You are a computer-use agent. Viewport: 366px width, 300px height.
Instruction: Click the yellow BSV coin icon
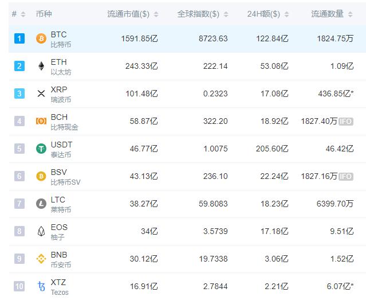click(41, 176)
